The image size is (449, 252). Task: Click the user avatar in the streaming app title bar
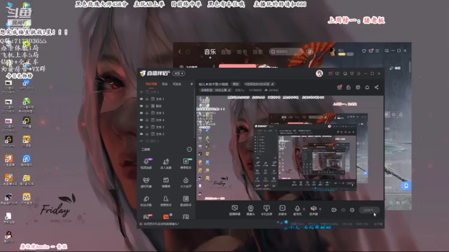[319, 73]
